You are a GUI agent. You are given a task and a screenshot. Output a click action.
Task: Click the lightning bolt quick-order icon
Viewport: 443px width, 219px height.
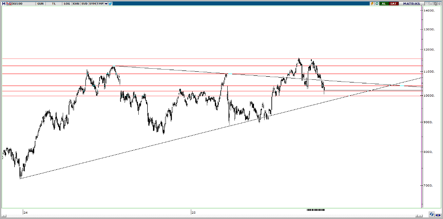(x=372, y=3)
